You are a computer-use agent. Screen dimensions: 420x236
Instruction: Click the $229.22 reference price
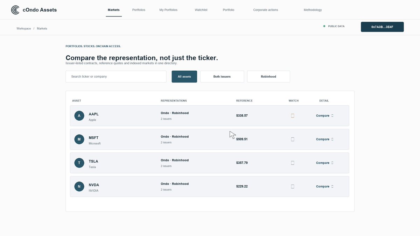(242, 186)
